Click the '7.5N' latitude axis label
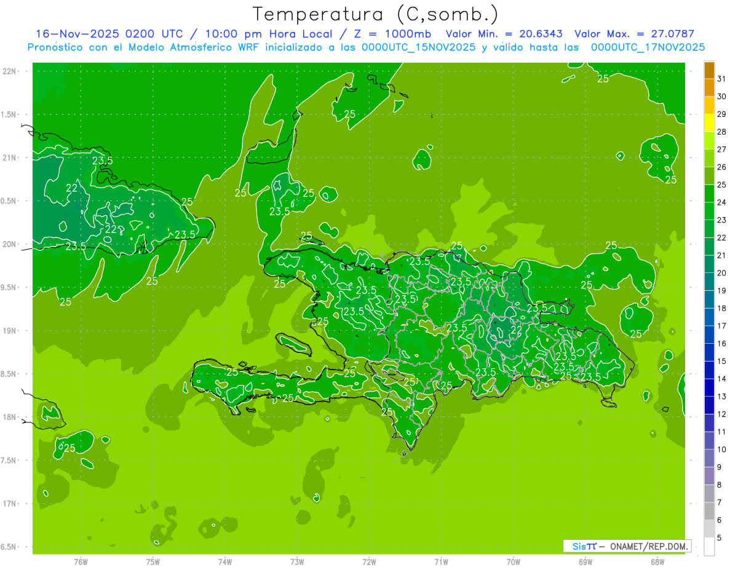The width and height of the screenshot is (738, 570). tap(9, 461)
